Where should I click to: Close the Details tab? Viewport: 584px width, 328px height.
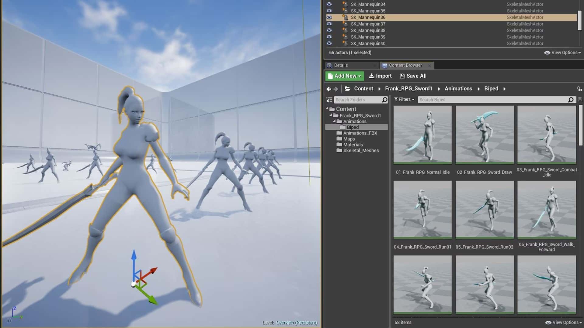point(375,66)
